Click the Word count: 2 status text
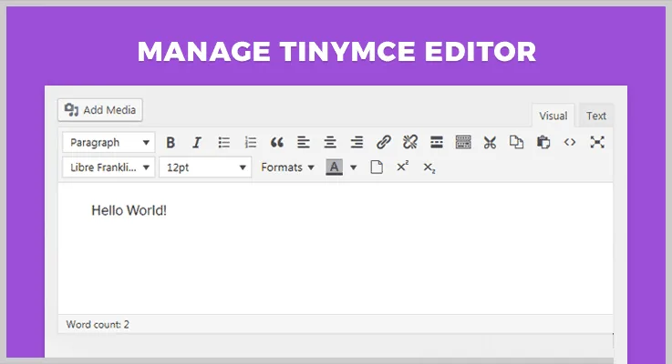Image resolution: width=672 pixels, height=364 pixels. [x=98, y=325]
